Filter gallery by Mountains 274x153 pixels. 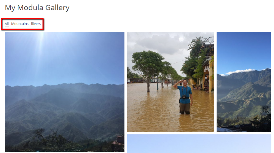pos(20,24)
